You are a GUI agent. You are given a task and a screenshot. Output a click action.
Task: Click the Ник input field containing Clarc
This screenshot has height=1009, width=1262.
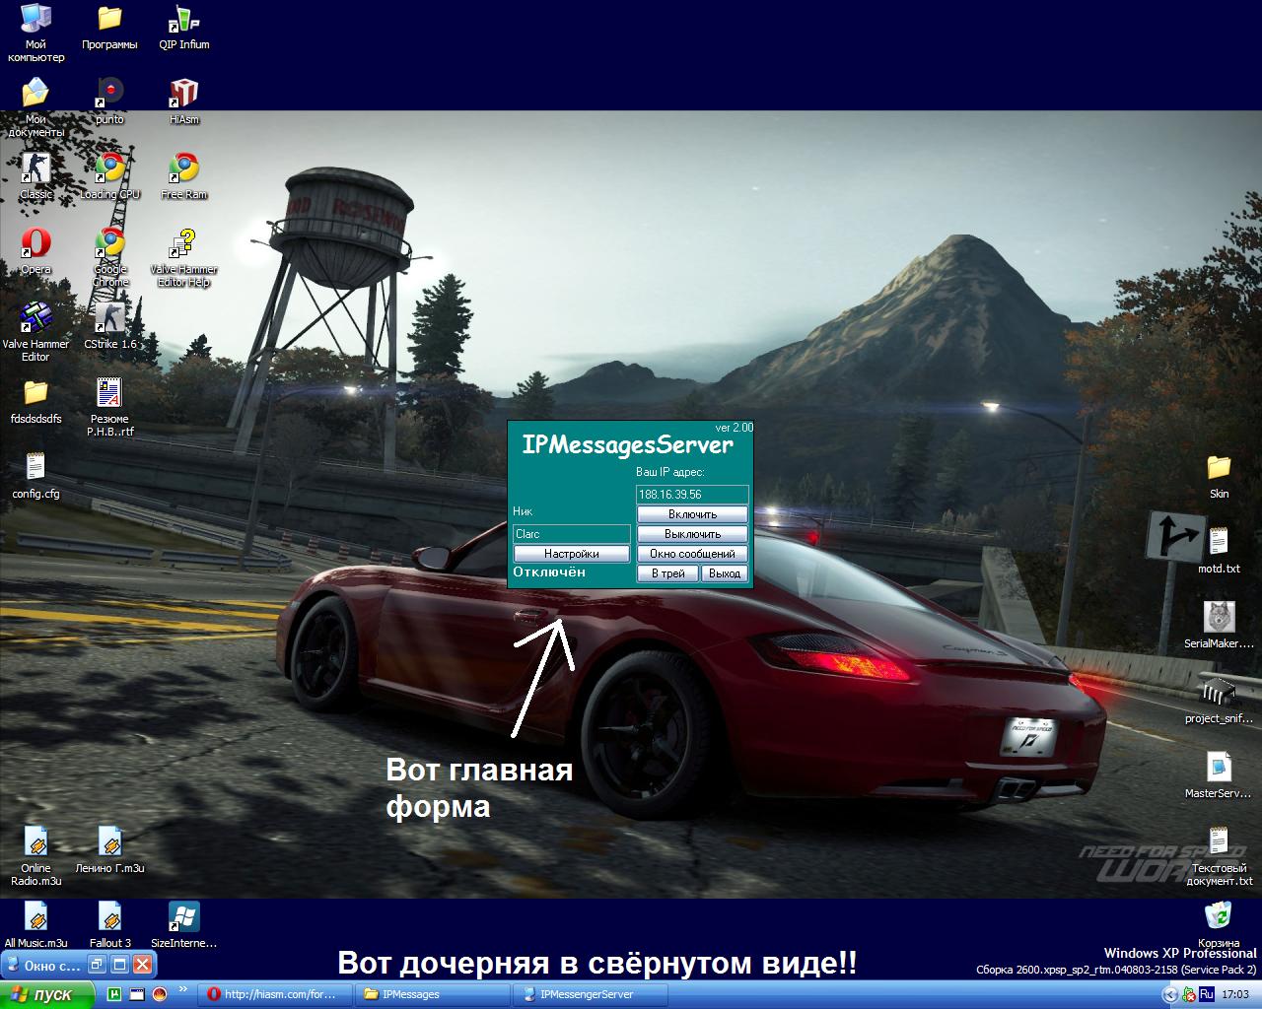pos(571,534)
